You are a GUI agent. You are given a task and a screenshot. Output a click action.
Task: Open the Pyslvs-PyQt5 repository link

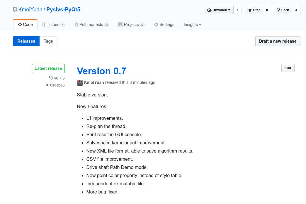point(63,10)
